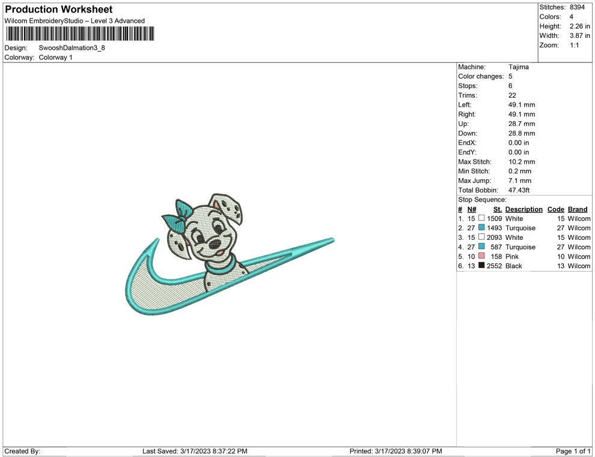Click the Colors value '4'
595x457 pixels.
[x=572, y=17]
